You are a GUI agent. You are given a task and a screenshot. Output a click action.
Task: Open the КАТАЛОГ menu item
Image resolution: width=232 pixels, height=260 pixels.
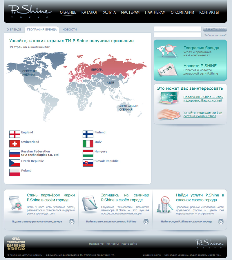[x=90, y=12]
